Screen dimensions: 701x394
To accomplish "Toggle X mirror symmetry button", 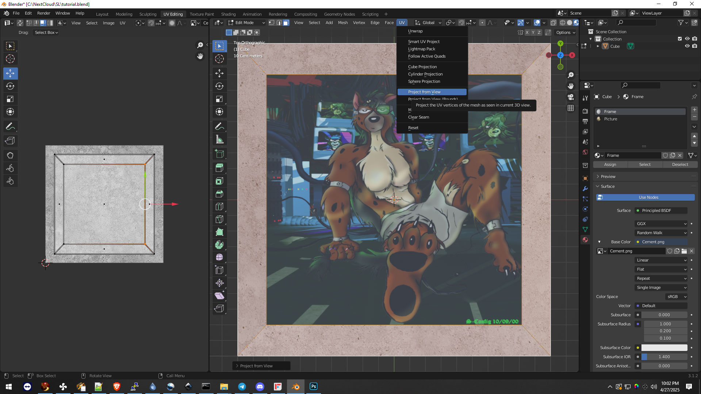I will 527,32.
